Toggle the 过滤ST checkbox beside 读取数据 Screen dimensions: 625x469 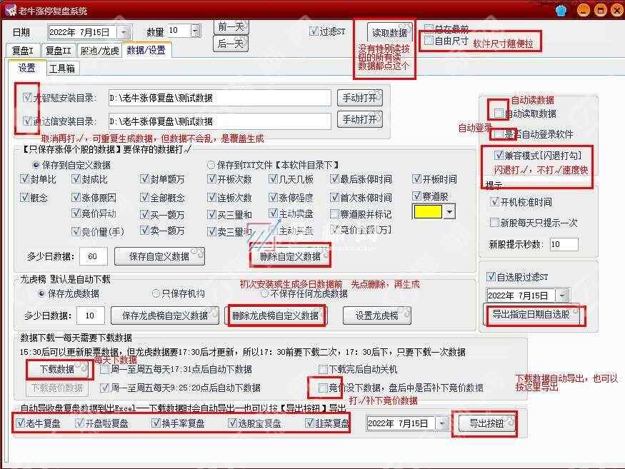click(x=314, y=32)
